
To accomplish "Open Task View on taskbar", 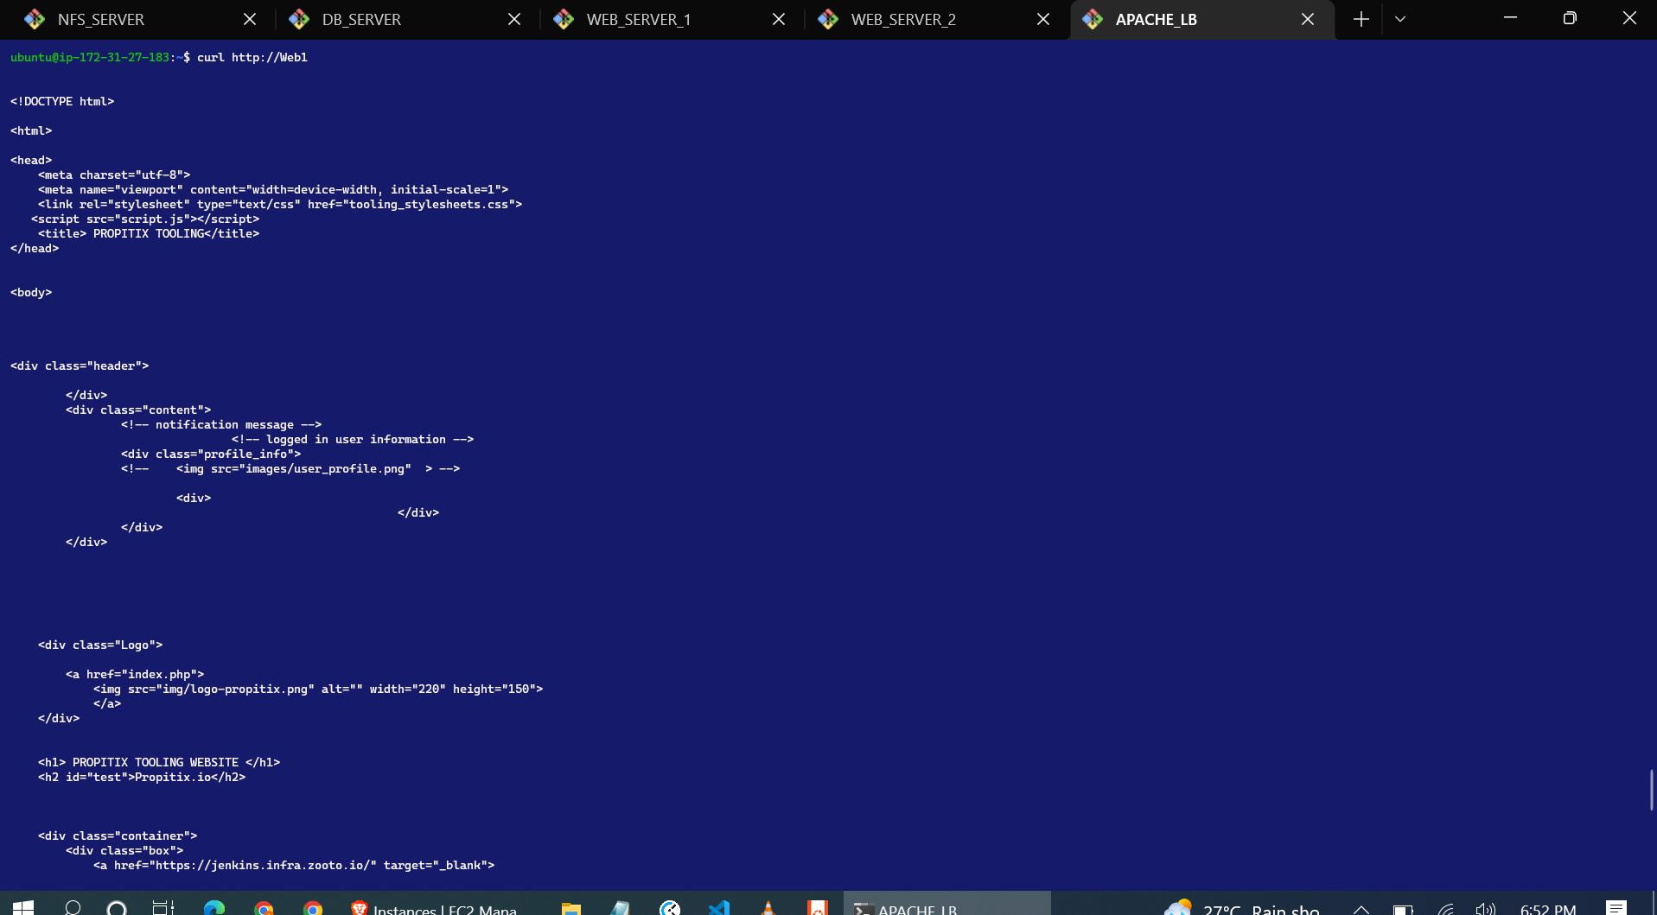I will point(163,907).
